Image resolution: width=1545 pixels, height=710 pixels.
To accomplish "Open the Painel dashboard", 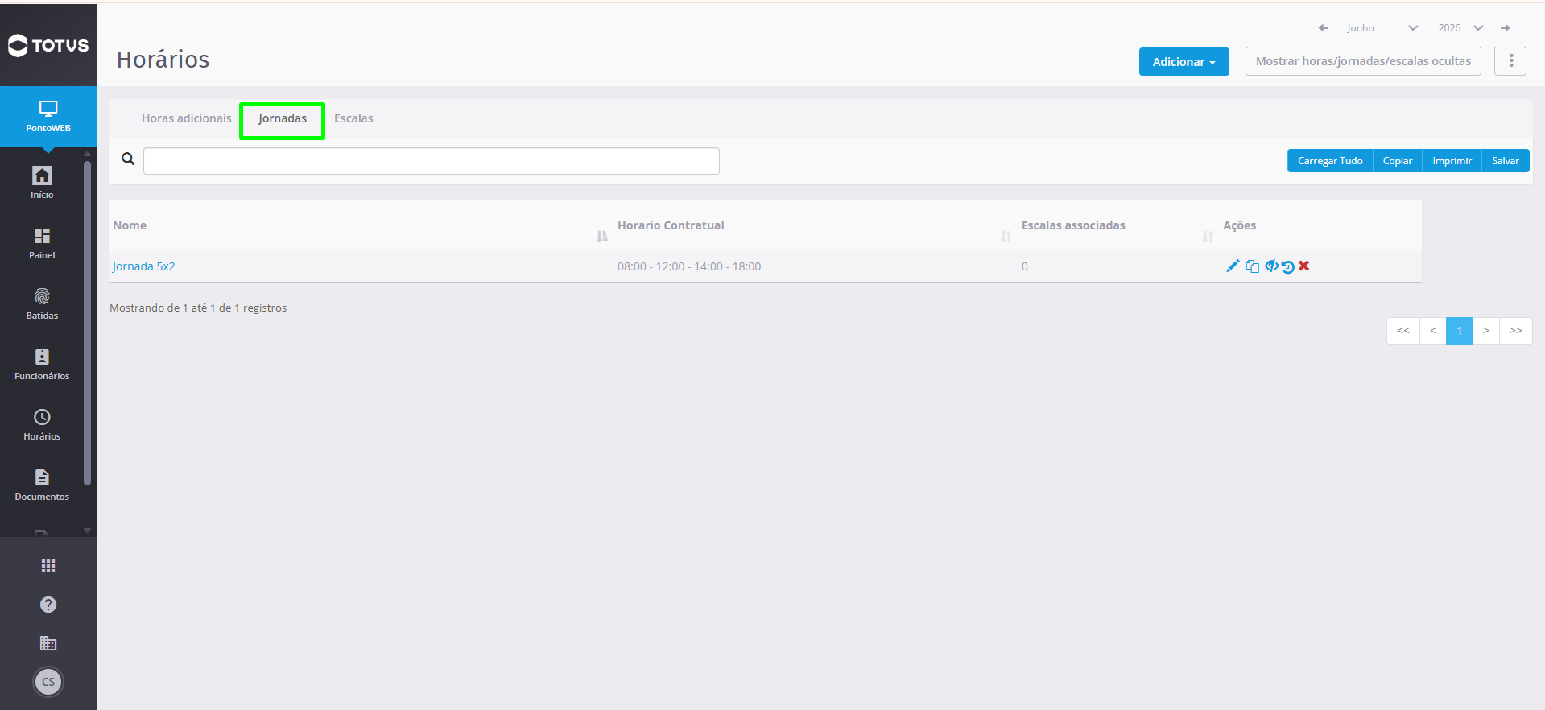I will pyautogui.click(x=42, y=243).
